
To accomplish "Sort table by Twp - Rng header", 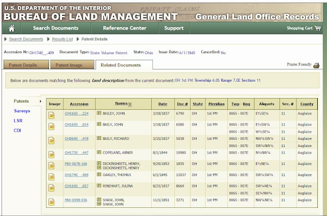I will 241,104.
